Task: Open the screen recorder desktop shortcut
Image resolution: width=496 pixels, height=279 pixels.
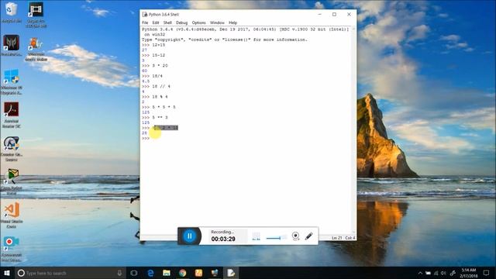Action: (12, 250)
